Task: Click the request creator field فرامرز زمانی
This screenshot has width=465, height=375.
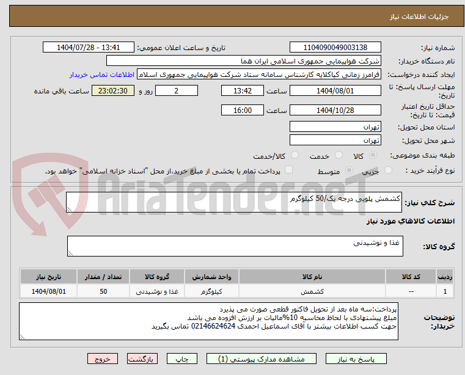Action: 259,75
